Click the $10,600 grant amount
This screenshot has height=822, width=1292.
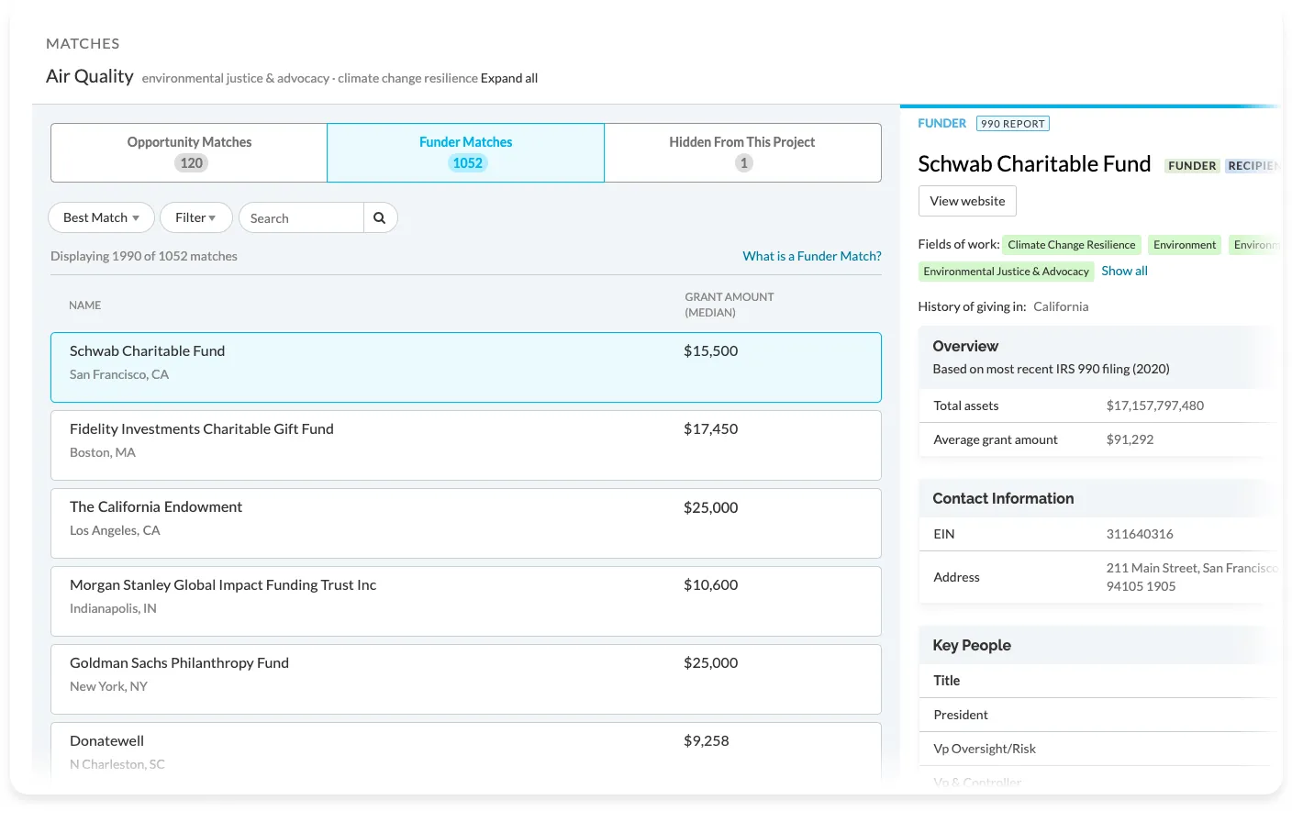coord(711,584)
